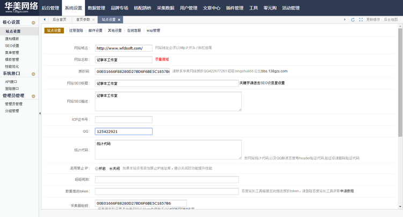Switch to the wap管理 sub-tab

[153, 31]
